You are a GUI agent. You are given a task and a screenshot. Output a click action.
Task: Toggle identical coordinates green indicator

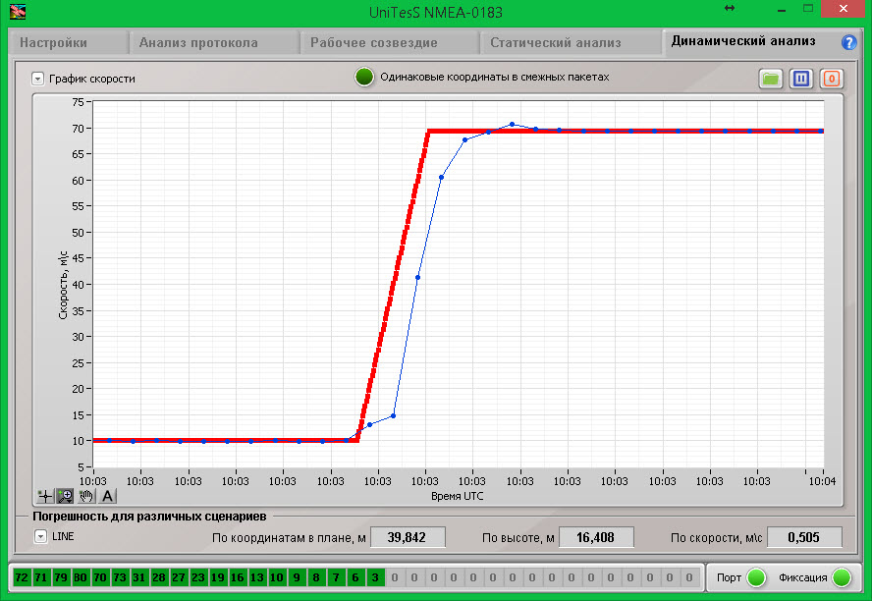(x=364, y=78)
